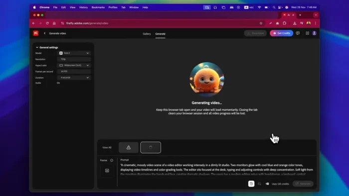Click View All generations
This screenshot has height=196, width=349.
pos(107,148)
